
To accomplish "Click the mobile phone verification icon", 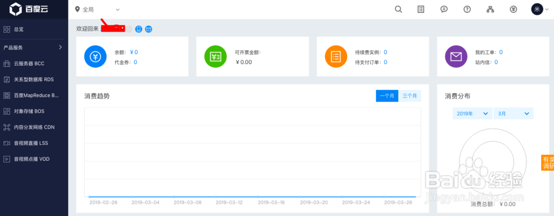I will (139, 29).
